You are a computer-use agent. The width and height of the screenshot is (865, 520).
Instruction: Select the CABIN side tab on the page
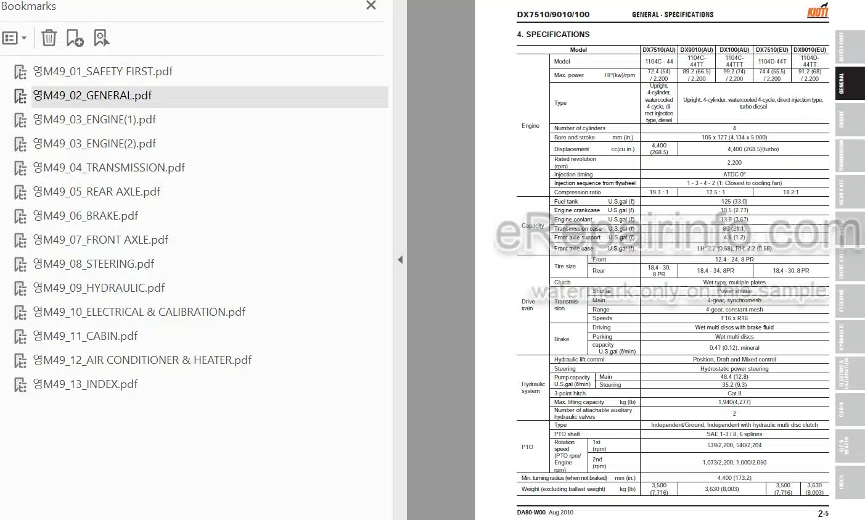(850, 410)
